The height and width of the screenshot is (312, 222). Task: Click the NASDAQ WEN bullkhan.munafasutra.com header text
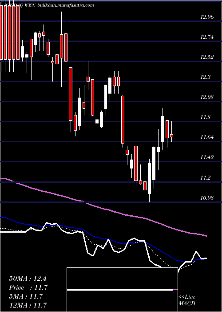pos(49,5)
